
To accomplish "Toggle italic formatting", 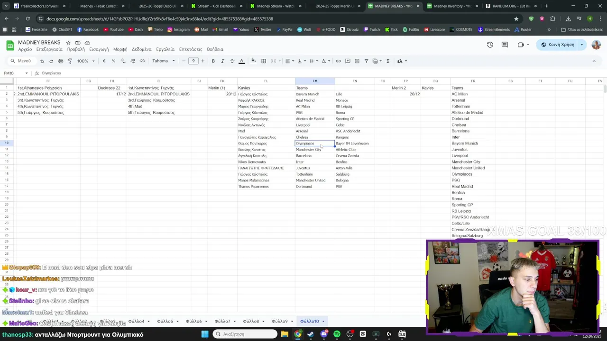I will tap(222, 61).
